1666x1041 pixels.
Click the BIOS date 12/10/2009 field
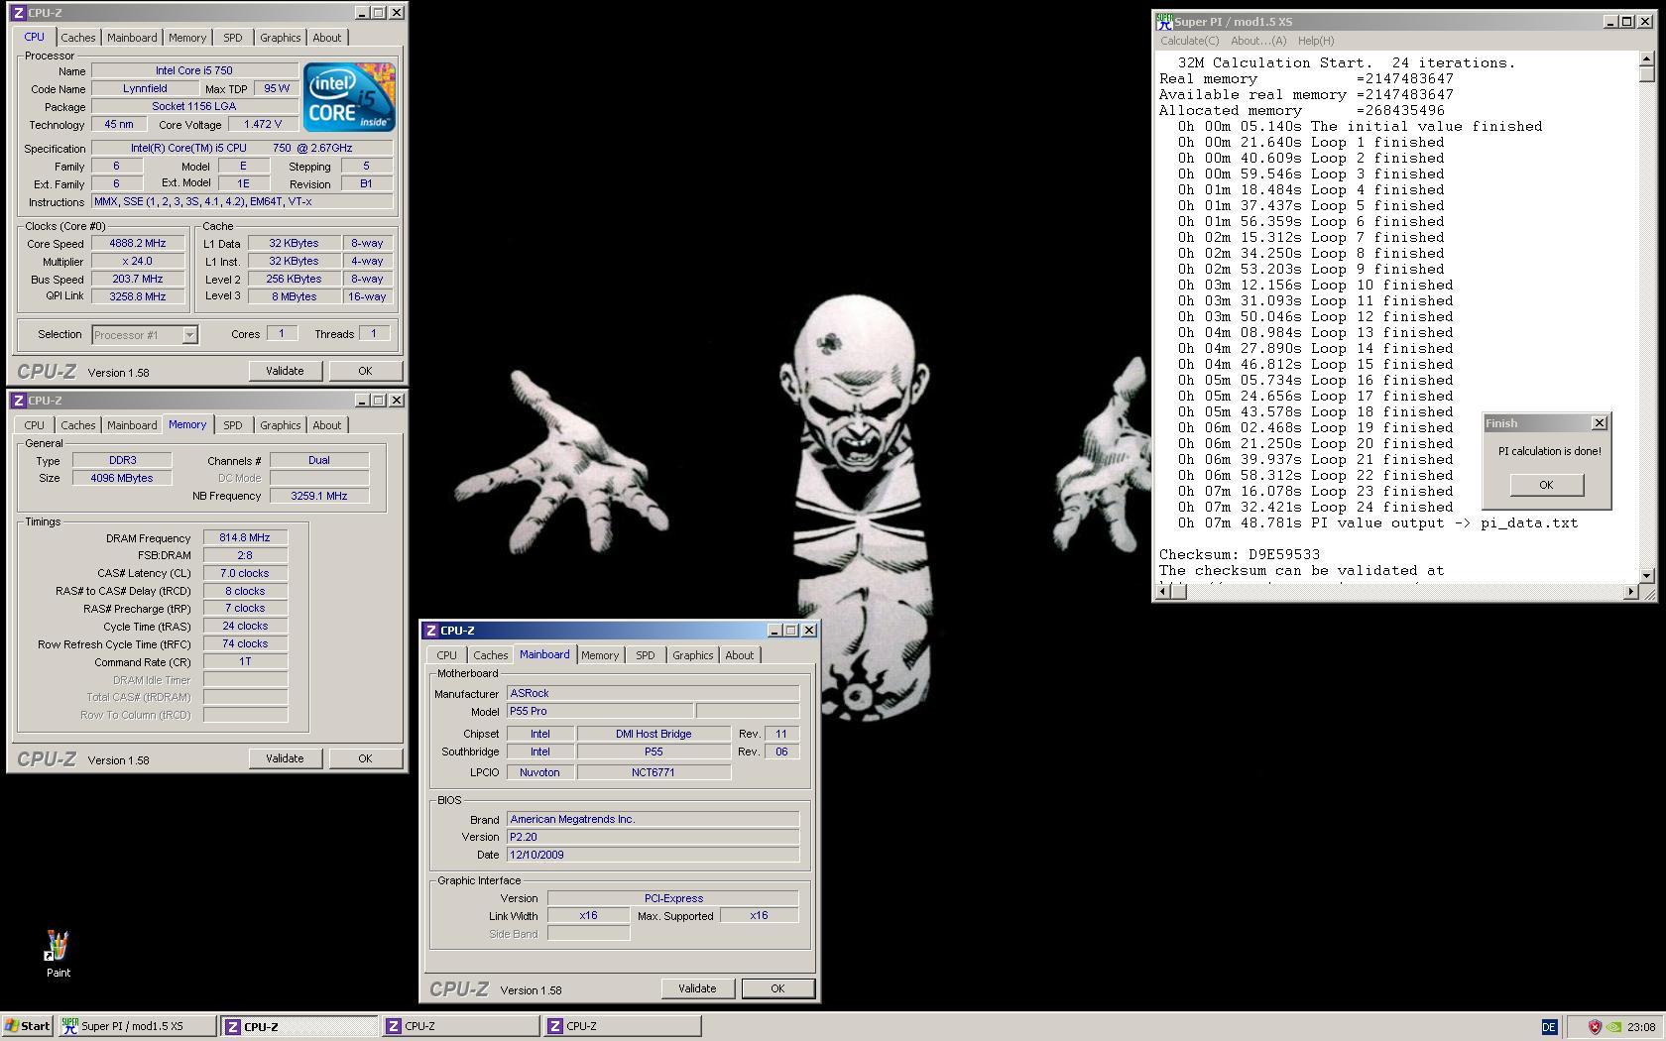pos(653,855)
